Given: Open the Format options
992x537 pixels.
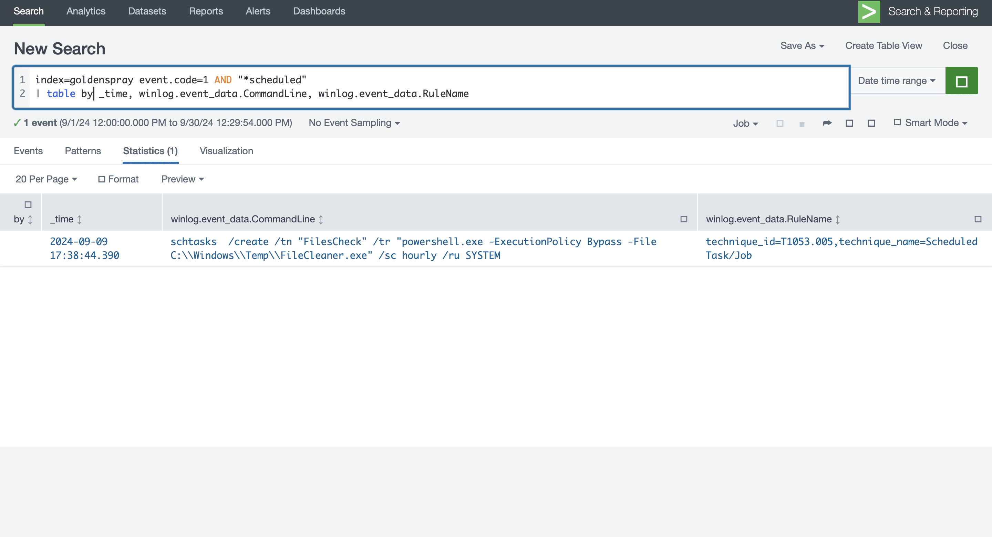Looking at the screenshot, I should point(118,179).
